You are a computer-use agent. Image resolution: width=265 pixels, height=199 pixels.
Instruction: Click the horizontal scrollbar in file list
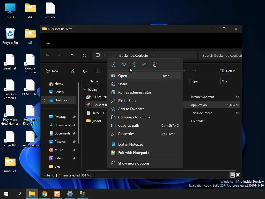[x=161, y=170]
